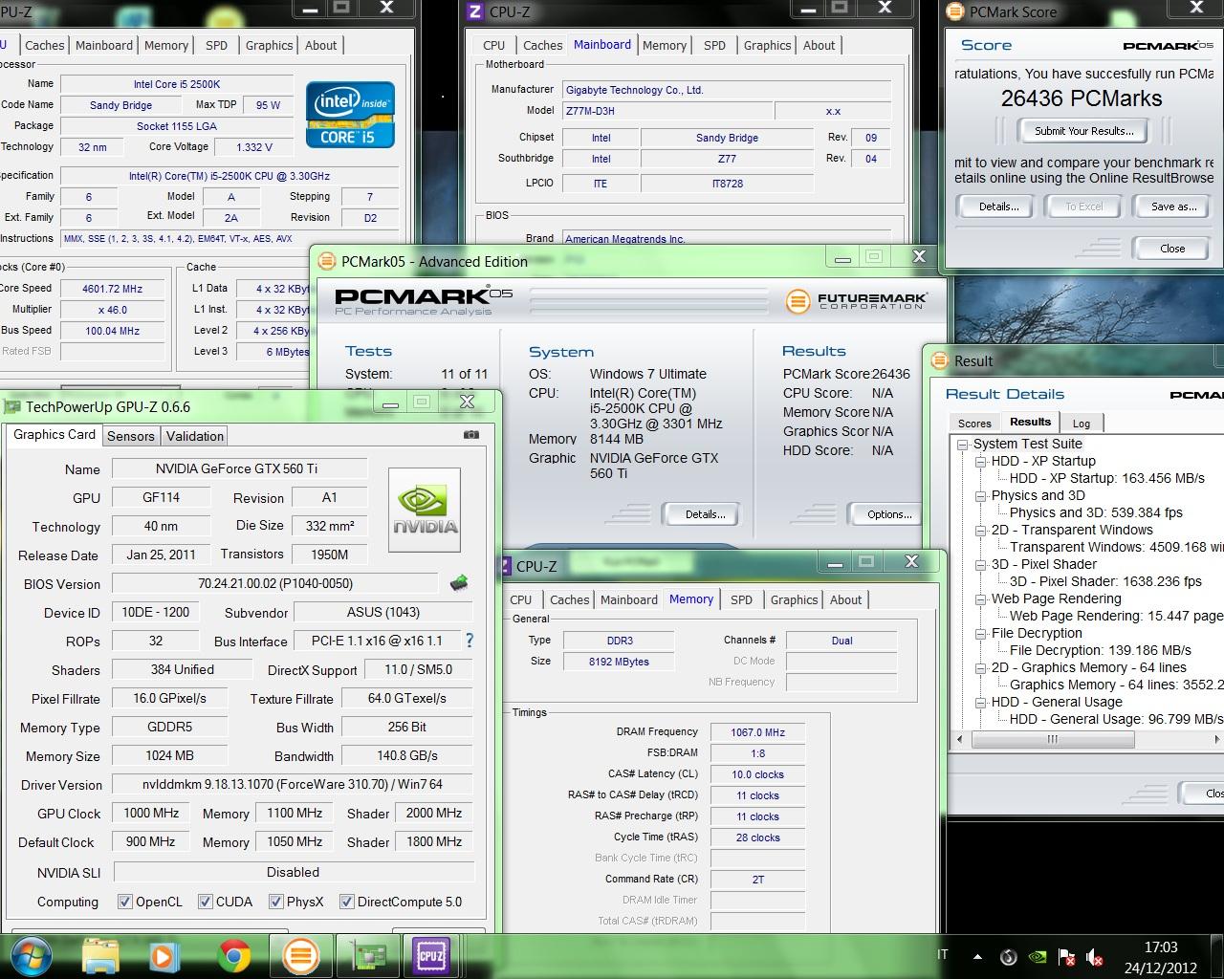Screen dimensions: 1224x979
Task: Click the muted volume tray icon
Action: pos(1096,956)
